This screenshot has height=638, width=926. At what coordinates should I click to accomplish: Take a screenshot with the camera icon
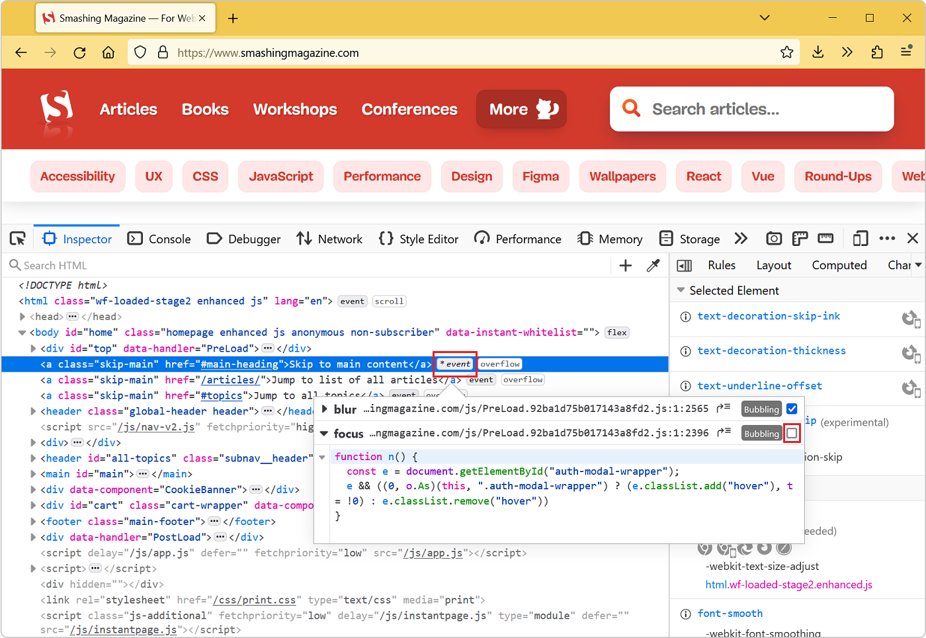[773, 239]
